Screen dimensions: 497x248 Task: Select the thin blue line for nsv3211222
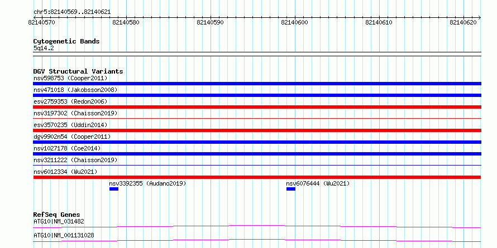pyautogui.click(x=257, y=165)
